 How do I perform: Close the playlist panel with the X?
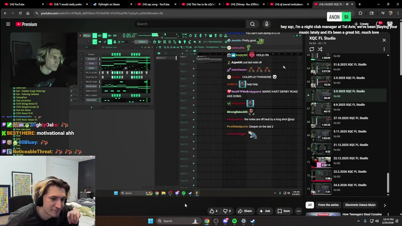point(384,40)
